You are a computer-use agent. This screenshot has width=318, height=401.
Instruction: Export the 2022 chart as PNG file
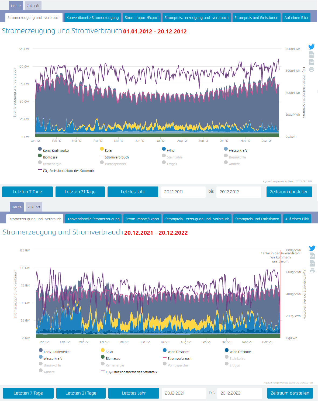(312, 256)
